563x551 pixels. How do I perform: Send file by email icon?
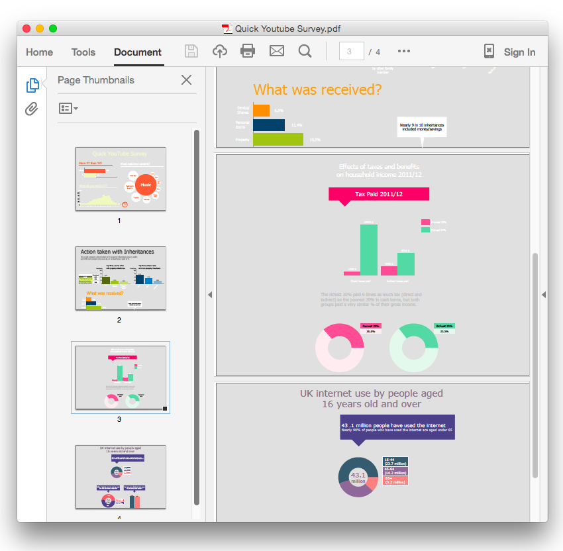tap(276, 52)
